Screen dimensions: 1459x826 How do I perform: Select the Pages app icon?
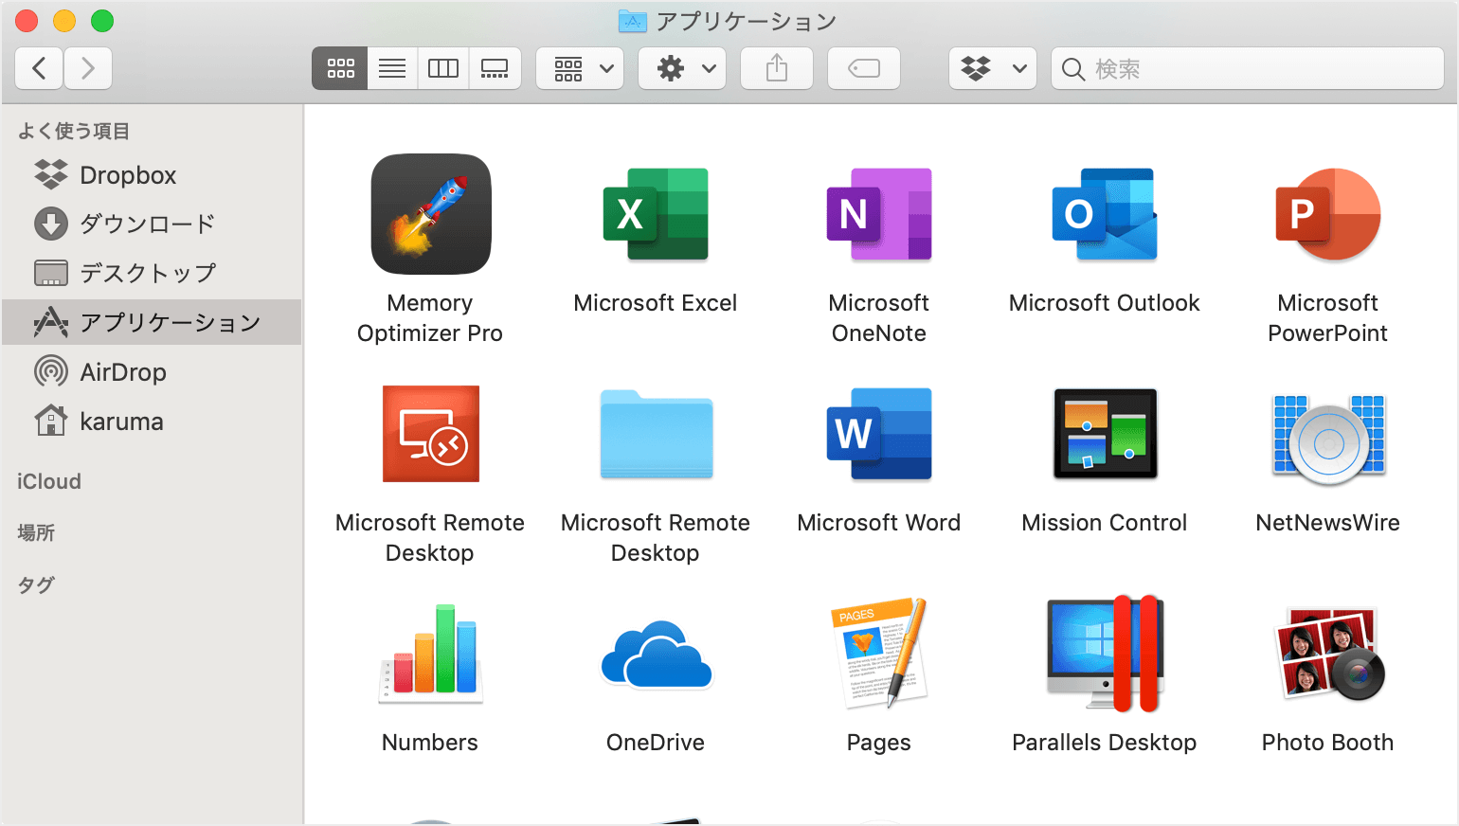pos(879,654)
